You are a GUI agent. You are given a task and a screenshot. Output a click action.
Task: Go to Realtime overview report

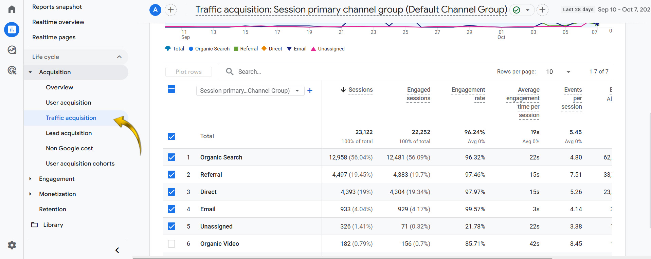coord(58,22)
